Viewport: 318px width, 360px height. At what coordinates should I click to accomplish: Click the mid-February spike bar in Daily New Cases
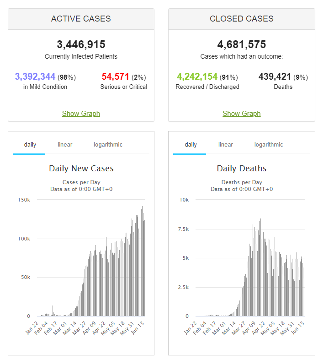[53, 311]
